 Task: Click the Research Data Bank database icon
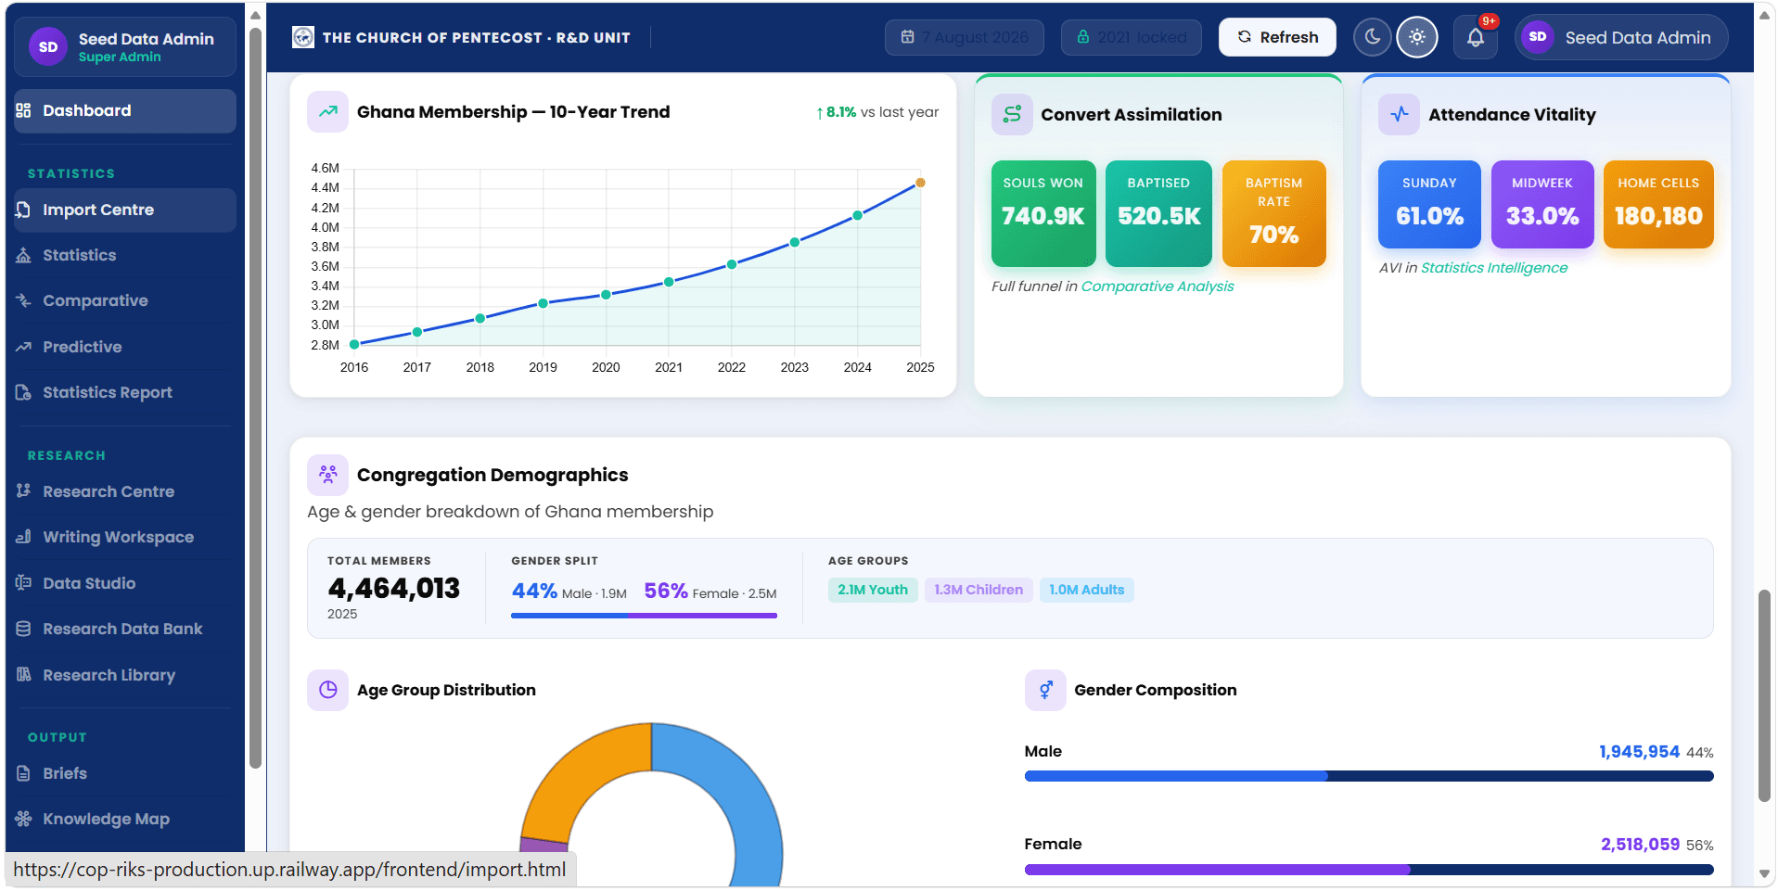24,630
